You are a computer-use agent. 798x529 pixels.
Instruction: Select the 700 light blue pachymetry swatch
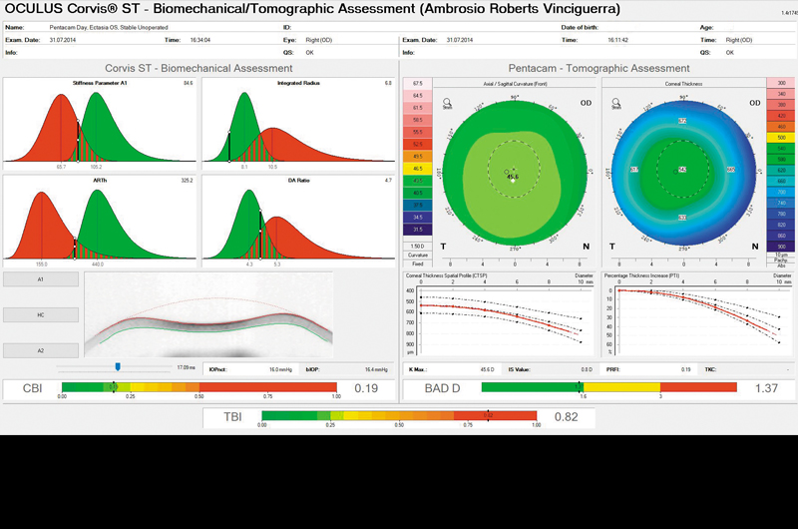(x=781, y=192)
